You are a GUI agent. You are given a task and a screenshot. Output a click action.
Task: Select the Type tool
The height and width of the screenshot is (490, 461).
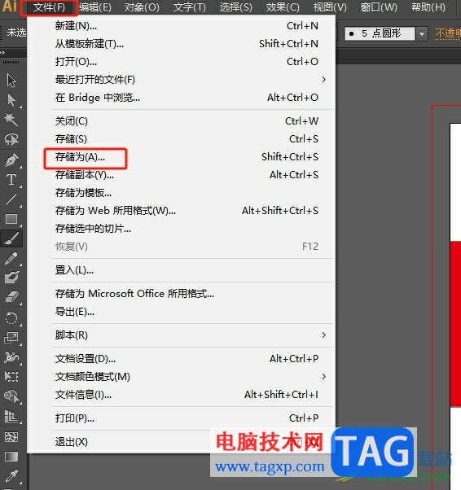(11, 180)
